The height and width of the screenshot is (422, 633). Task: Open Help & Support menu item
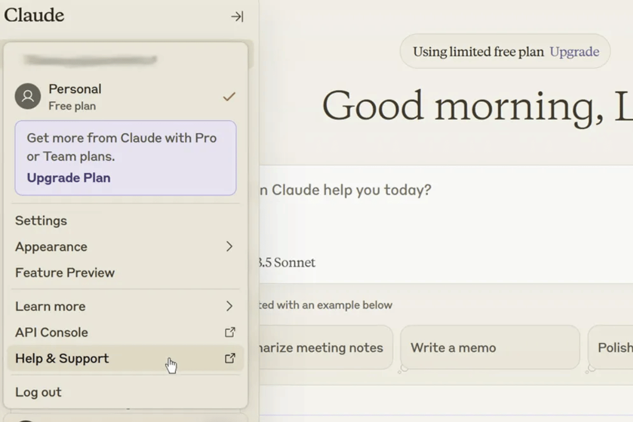(x=62, y=358)
